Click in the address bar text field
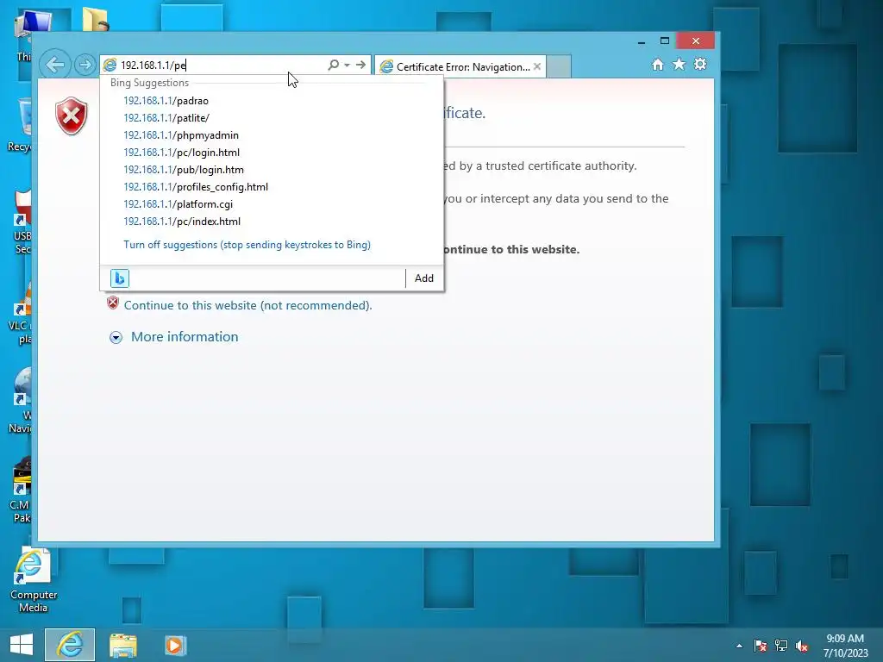Screen dimensions: 883x662 point(222,66)
